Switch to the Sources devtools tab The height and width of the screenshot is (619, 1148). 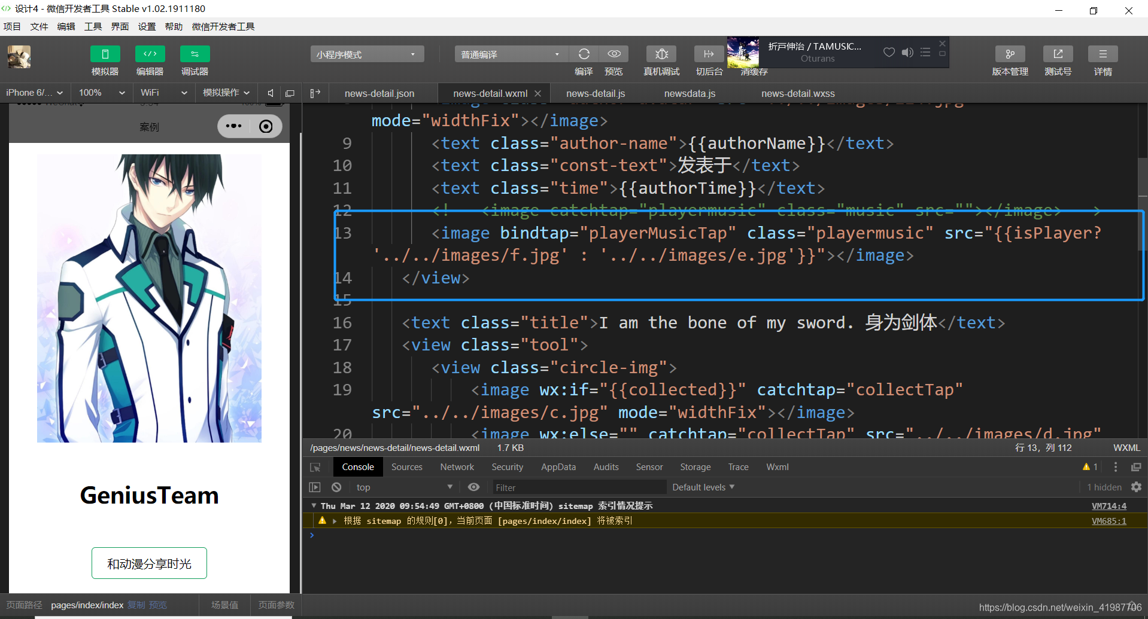(407, 467)
